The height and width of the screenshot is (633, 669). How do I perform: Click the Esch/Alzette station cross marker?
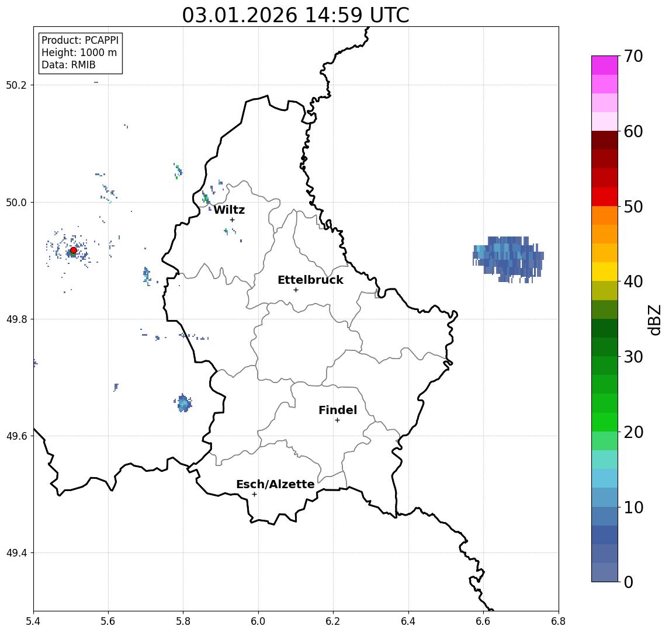point(254,495)
